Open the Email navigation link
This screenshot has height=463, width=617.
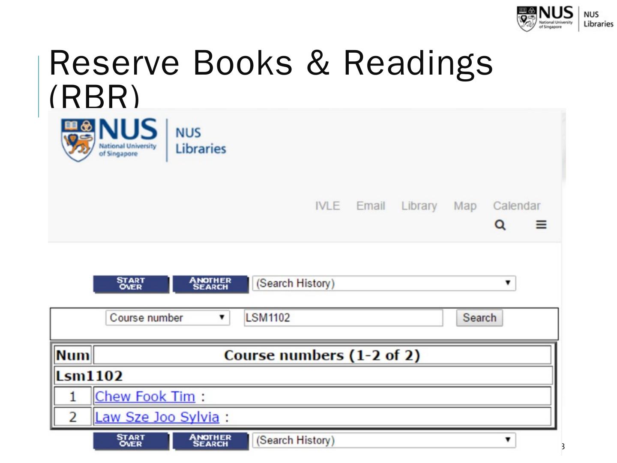(x=371, y=206)
